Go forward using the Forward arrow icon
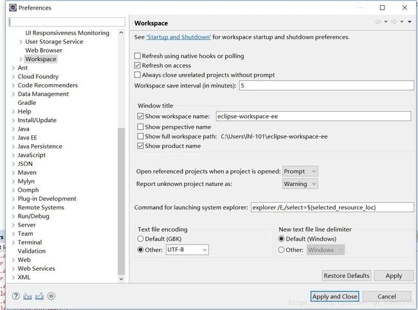The height and width of the screenshot is (310, 418). click(394, 22)
